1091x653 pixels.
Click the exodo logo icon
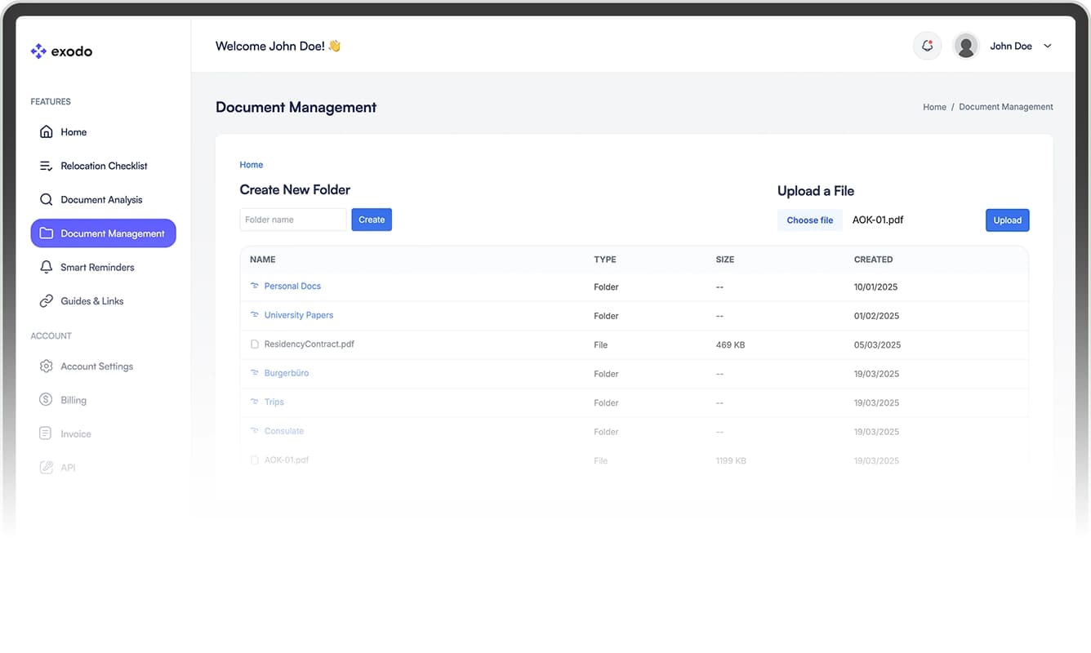pyautogui.click(x=38, y=51)
